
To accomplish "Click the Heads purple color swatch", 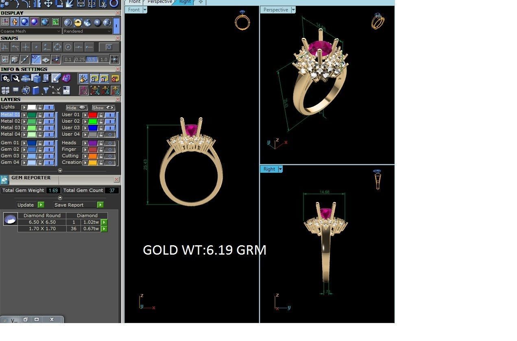I will (x=93, y=143).
